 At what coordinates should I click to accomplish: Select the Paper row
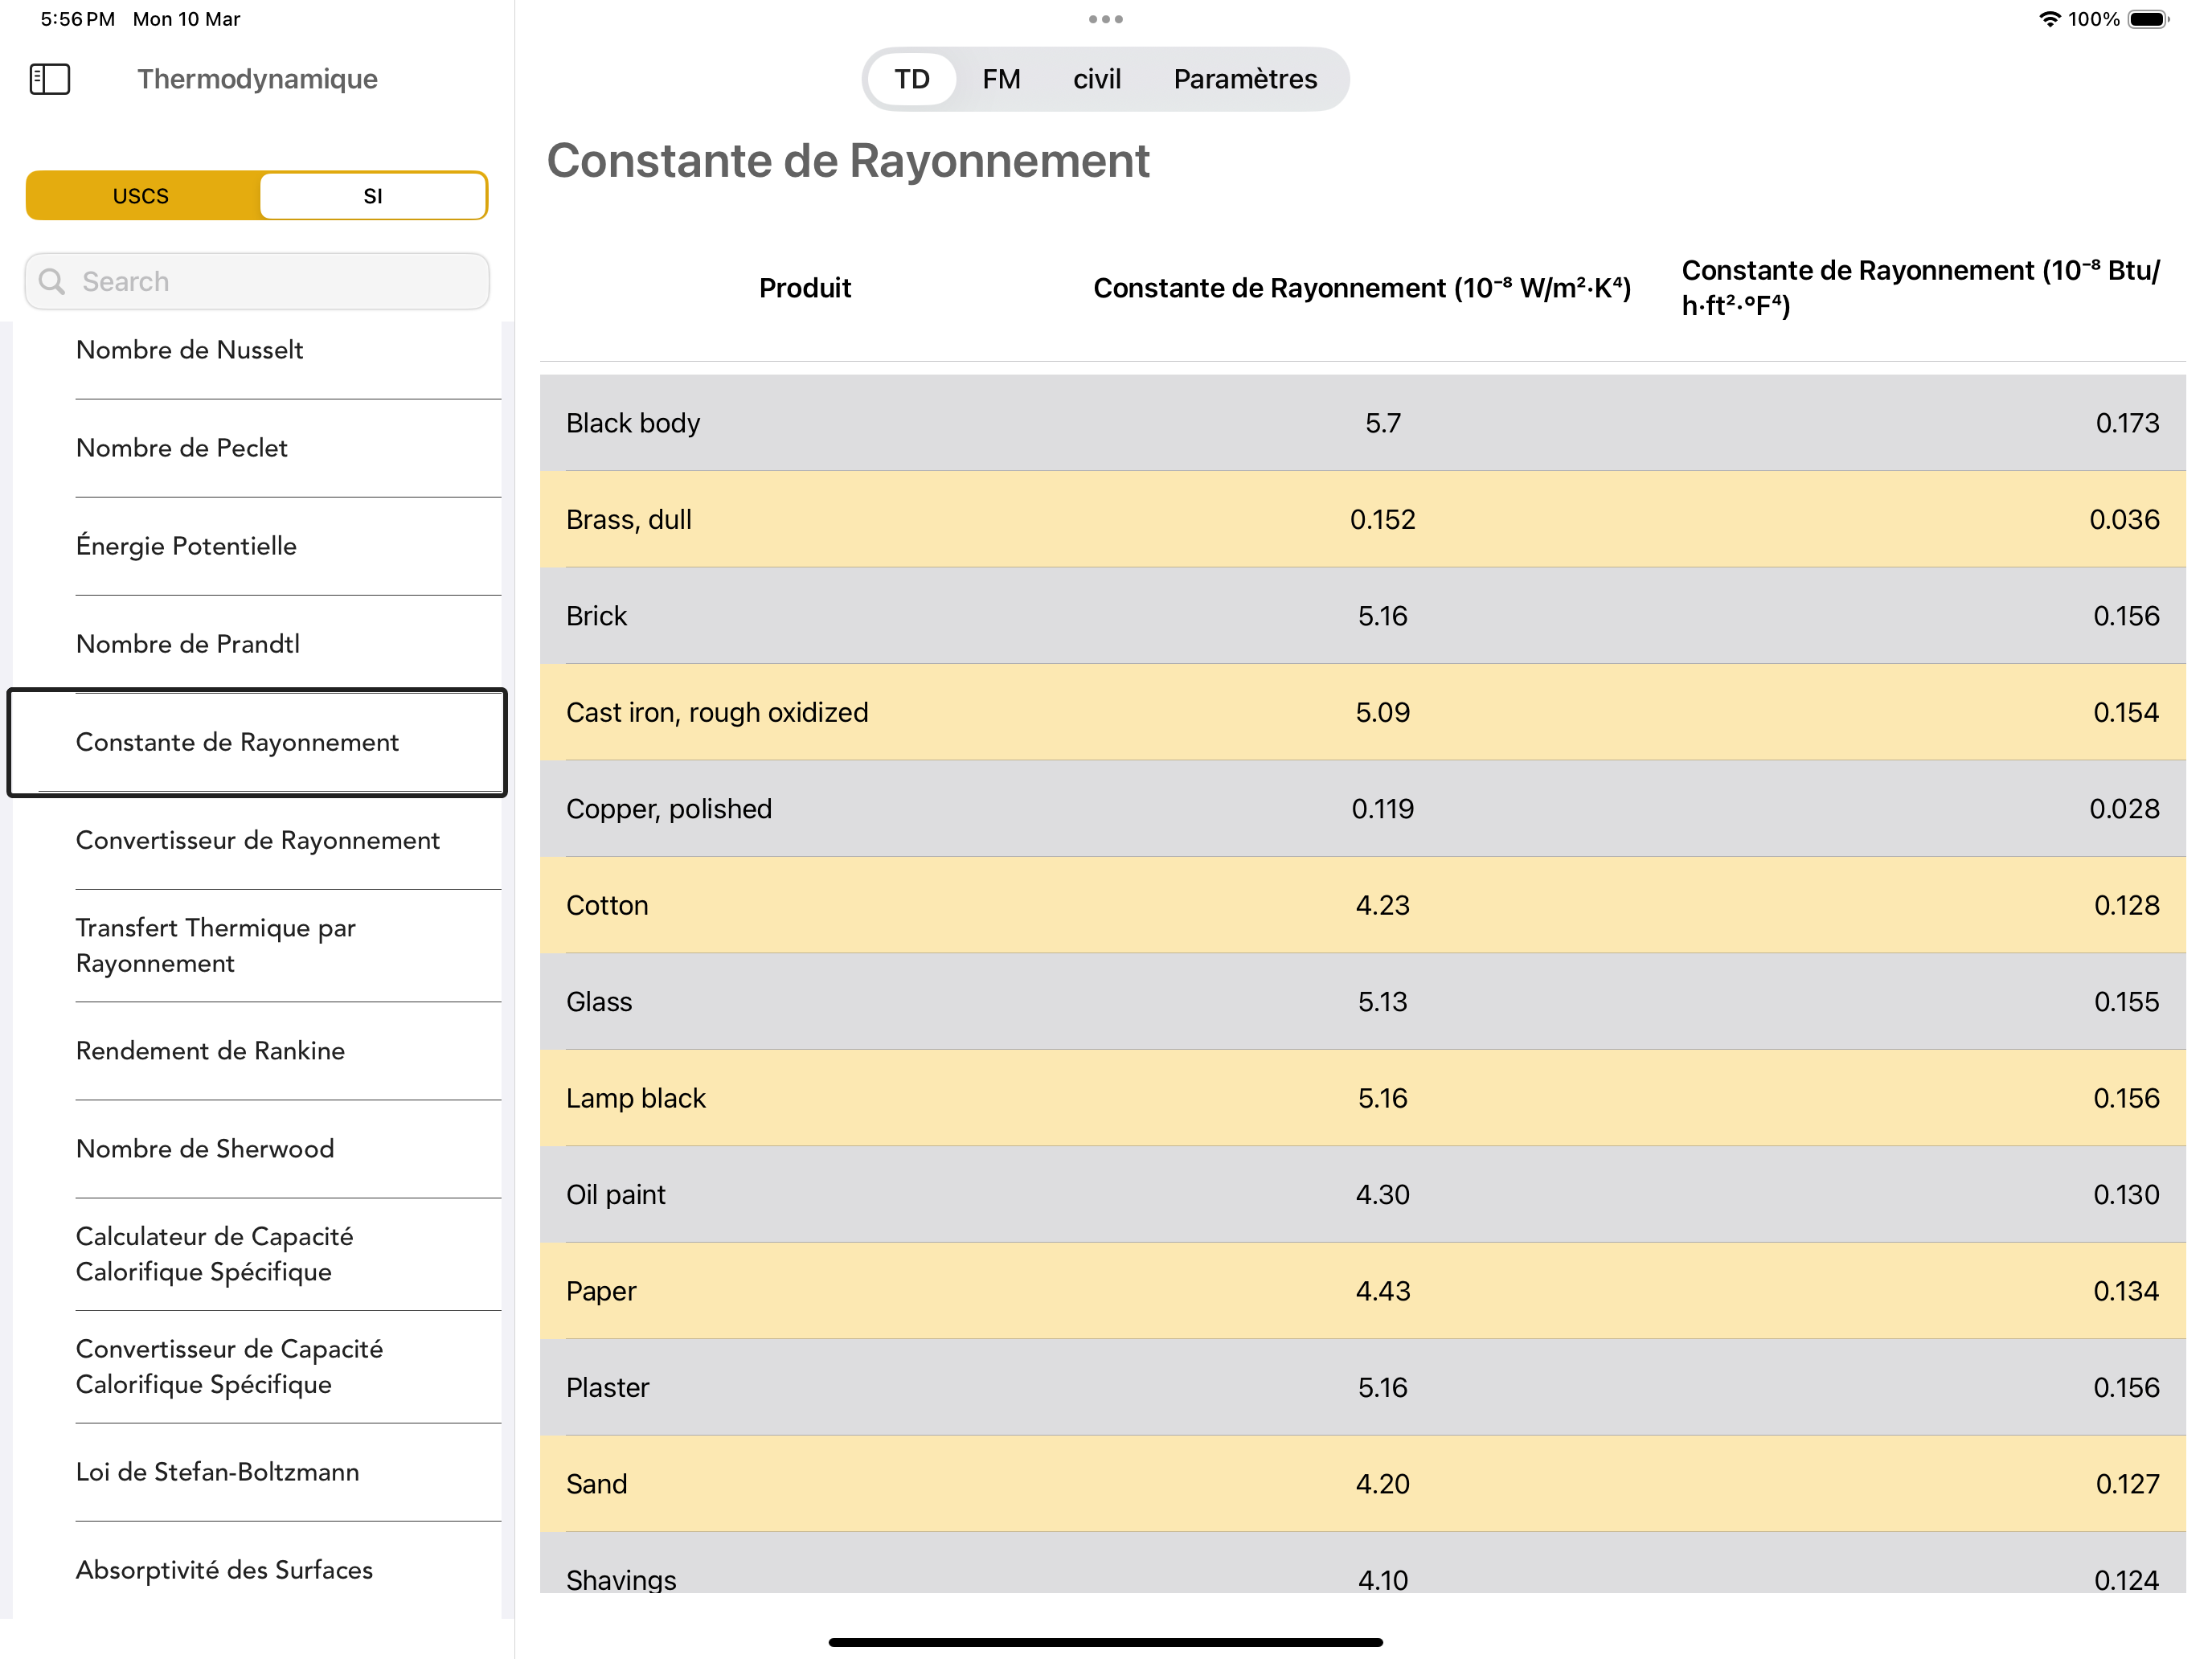point(1362,1292)
